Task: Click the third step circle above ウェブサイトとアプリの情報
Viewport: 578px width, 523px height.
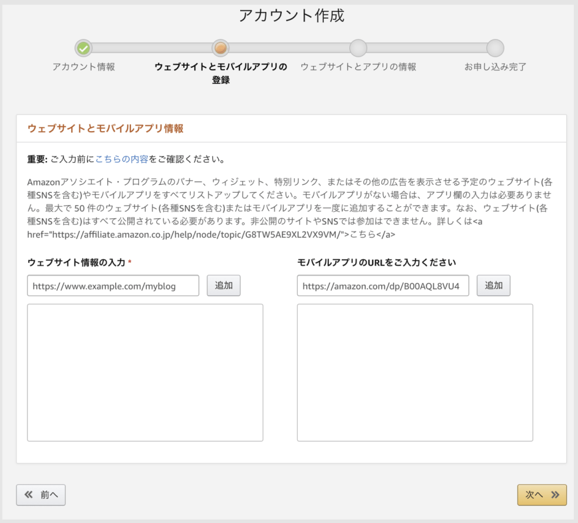Action: 358,48
